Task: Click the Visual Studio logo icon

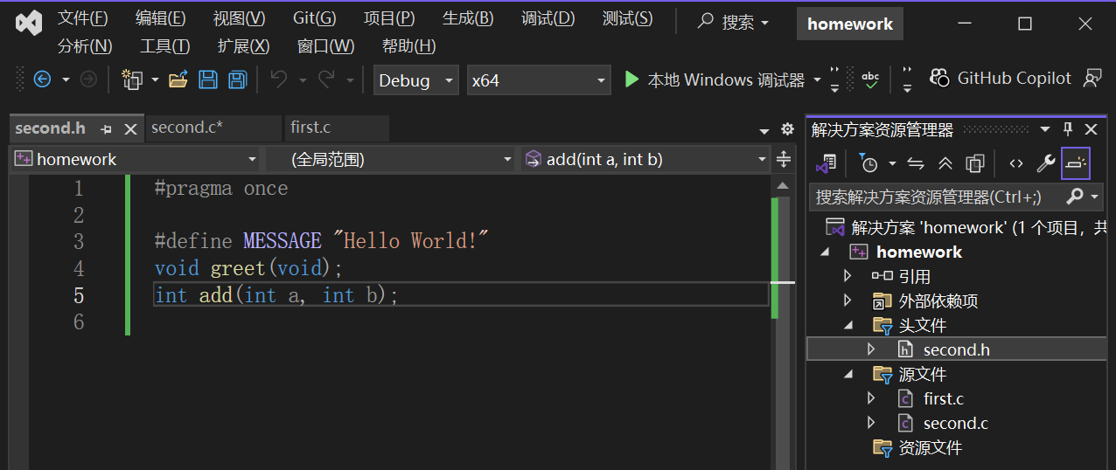Action: [29, 23]
